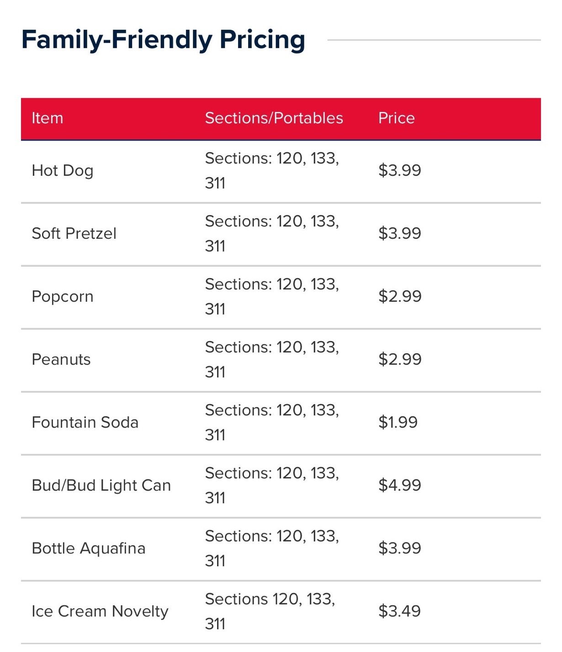
Task: Click the $1.99 Fountain Soda price
Action: click(398, 423)
